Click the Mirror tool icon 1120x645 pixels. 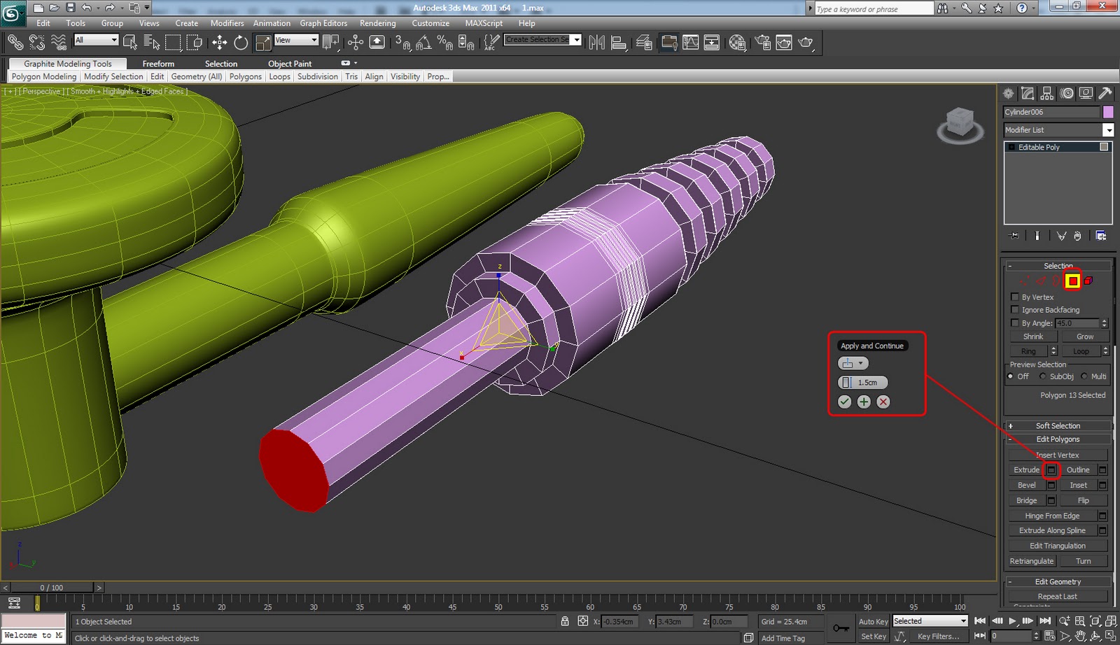tap(597, 43)
